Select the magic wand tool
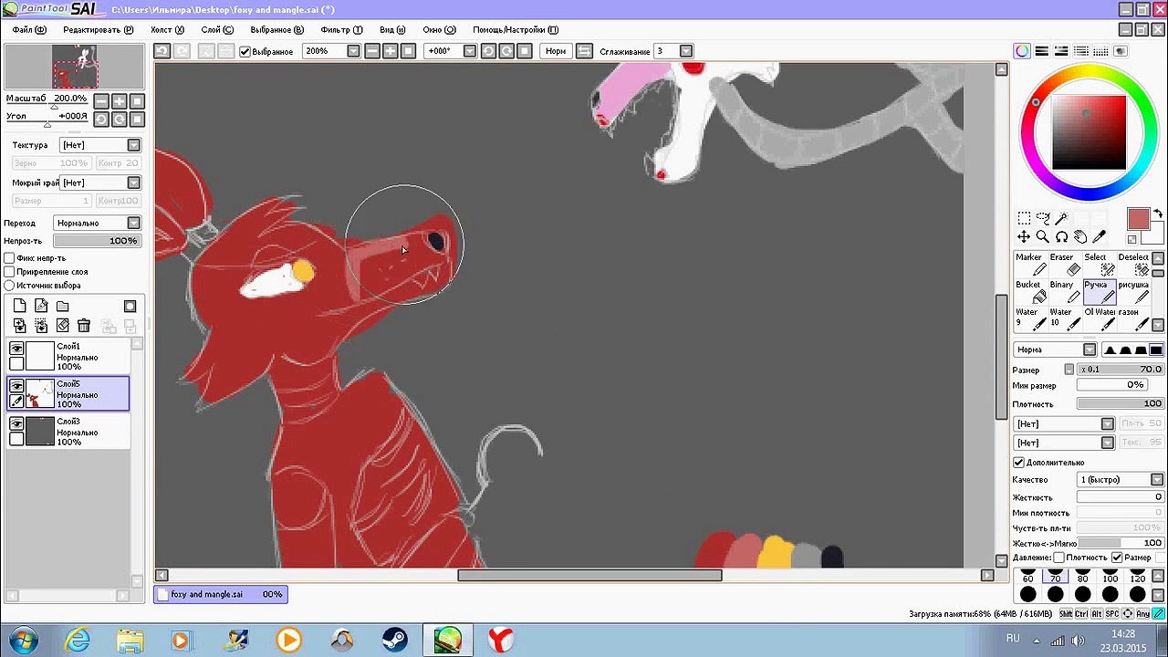This screenshot has width=1168, height=657. click(x=1062, y=218)
